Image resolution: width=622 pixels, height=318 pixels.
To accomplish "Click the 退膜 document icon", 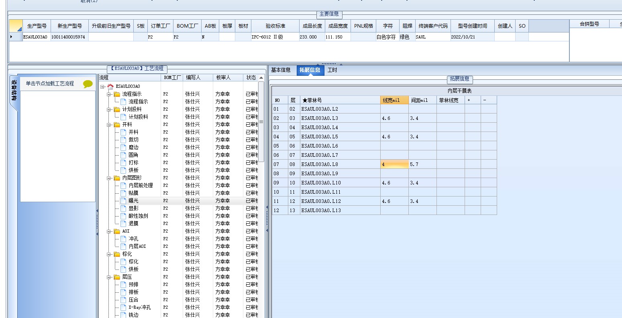I will click(x=123, y=223).
